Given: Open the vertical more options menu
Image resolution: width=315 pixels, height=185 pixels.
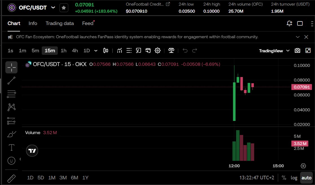Looking at the screenshot, I should click(312, 23).
